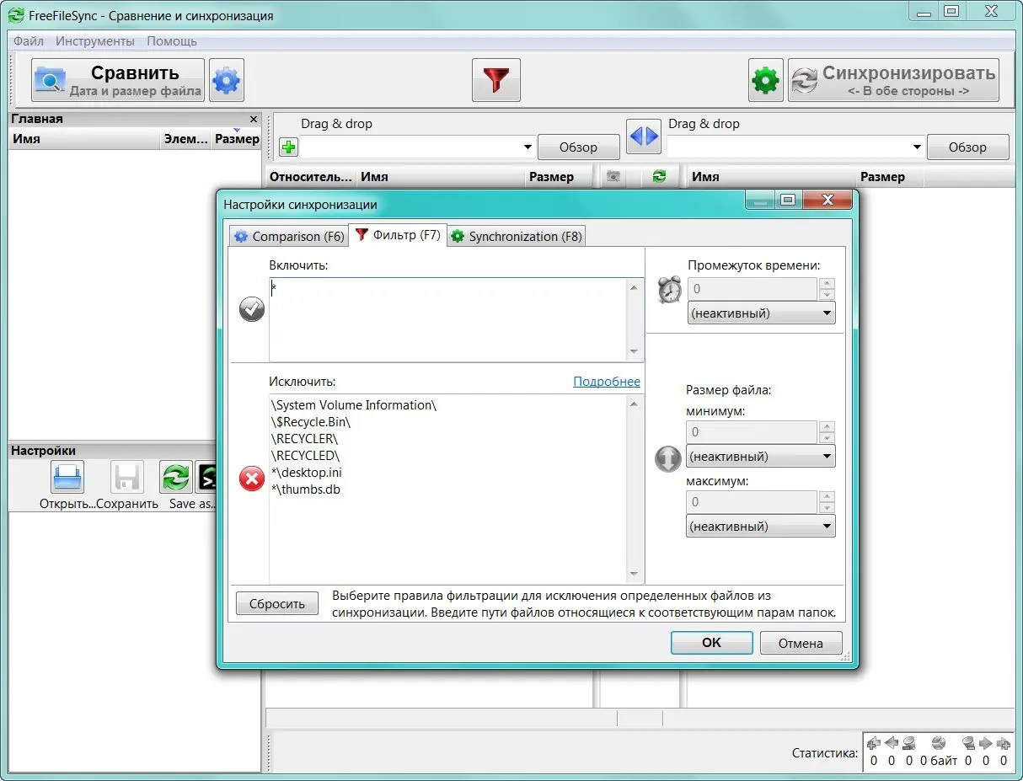Image resolution: width=1023 pixels, height=781 pixels.
Task: Switch to the Synchronization (F8) tab
Action: [516, 236]
